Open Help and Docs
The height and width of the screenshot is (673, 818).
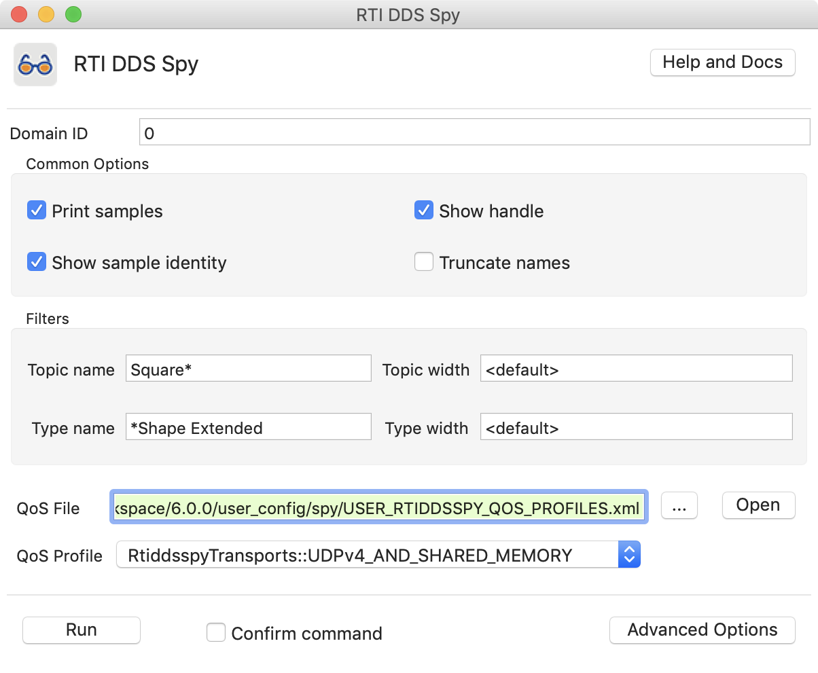(722, 62)
